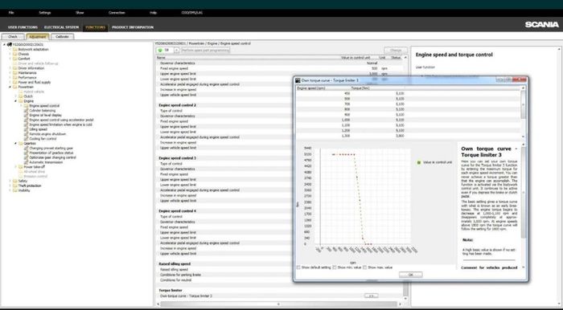Click Power and fluid supply folder icon
563x310 pixels.
(15, 83)
